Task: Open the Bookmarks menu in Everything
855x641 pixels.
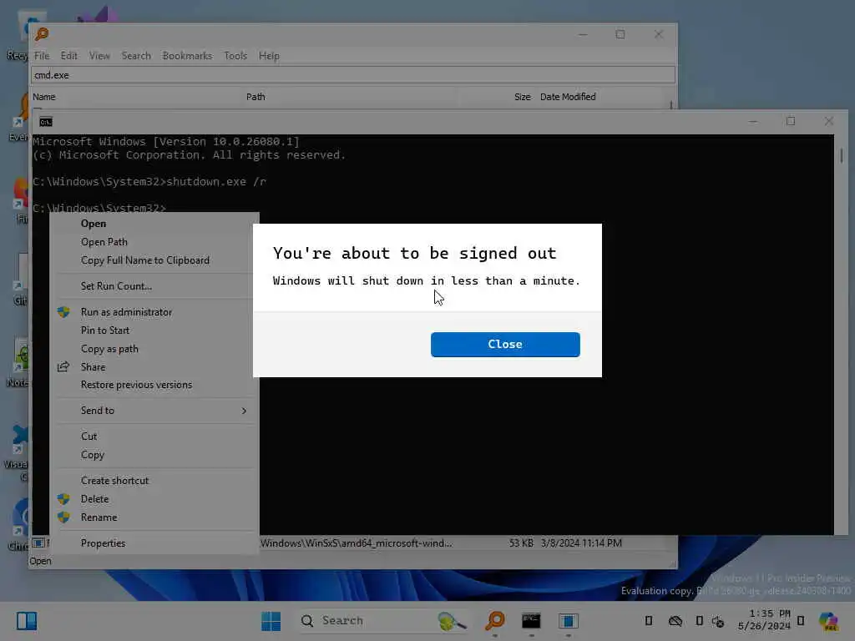Action: [187, 56]
